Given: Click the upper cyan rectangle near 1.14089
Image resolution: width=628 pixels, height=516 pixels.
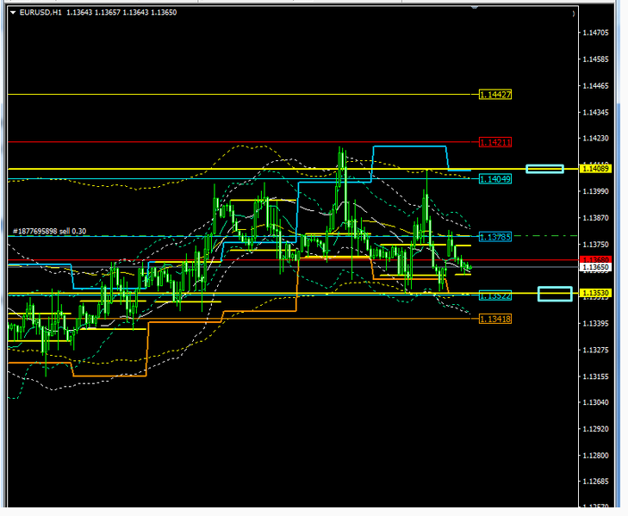Looking at the screenshot, I should point(544,169).
